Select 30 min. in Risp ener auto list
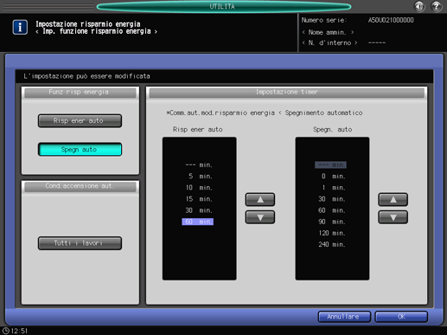 198,210
